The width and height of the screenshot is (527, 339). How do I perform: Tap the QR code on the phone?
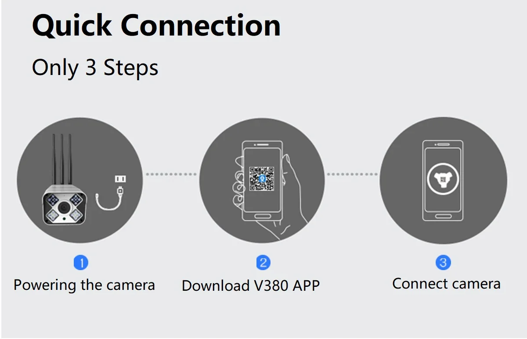tap(262, 179)
